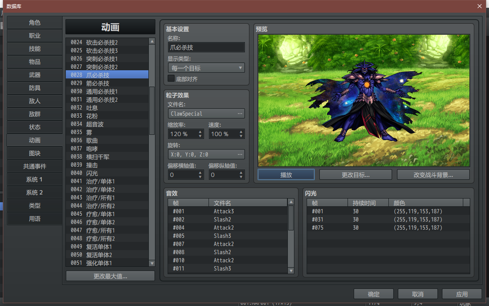Close the 数据库 window
The image size is (489, 306).
click(x=480, y=6)
